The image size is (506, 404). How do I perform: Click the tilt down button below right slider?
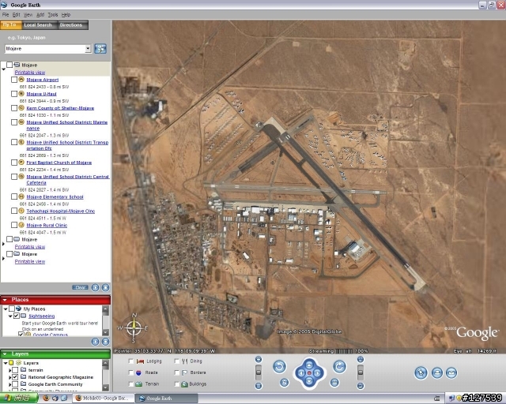coord(361,386)
